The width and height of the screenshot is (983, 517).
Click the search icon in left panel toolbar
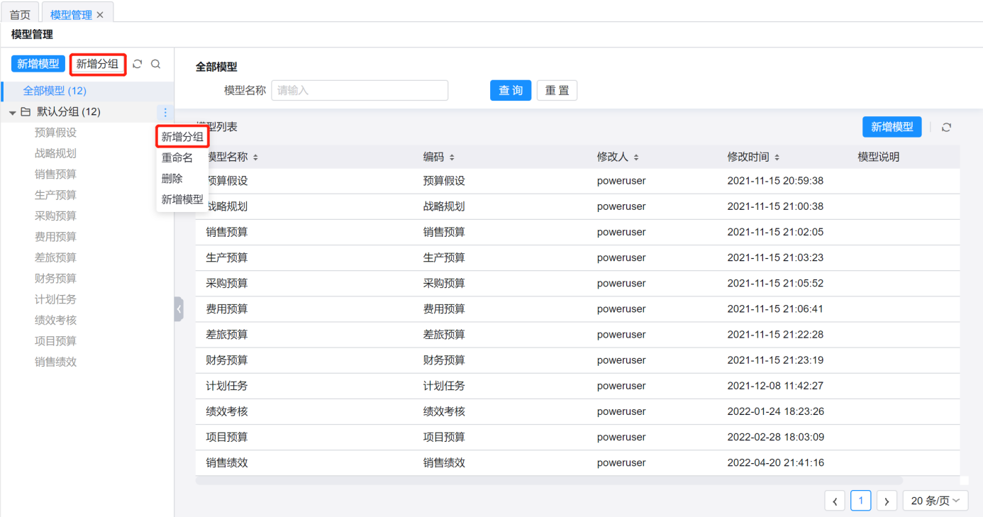click(x=156, y=65)
